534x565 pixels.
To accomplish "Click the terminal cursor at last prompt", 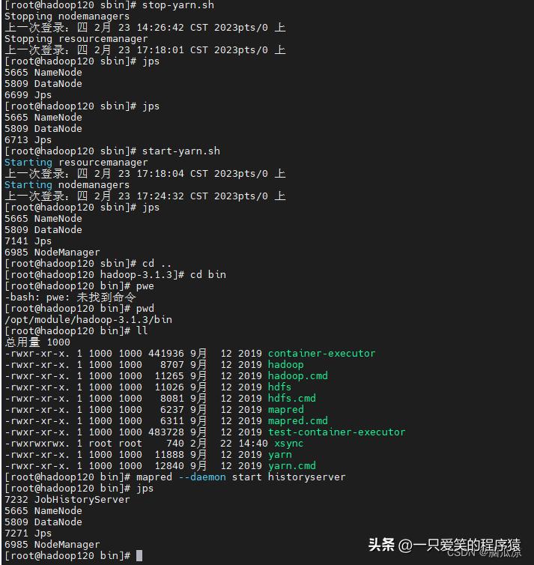I will pyautogui.click(x=139, y=556).
